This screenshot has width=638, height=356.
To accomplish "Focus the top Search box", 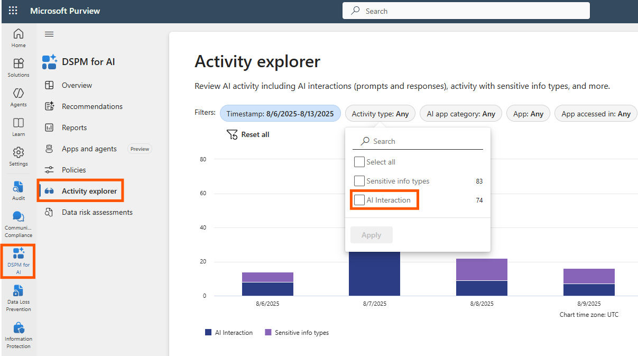I will point(466,11).
